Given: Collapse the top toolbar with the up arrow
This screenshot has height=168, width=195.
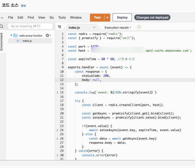Looking at the screenshot, I should [x=2, y=18].
